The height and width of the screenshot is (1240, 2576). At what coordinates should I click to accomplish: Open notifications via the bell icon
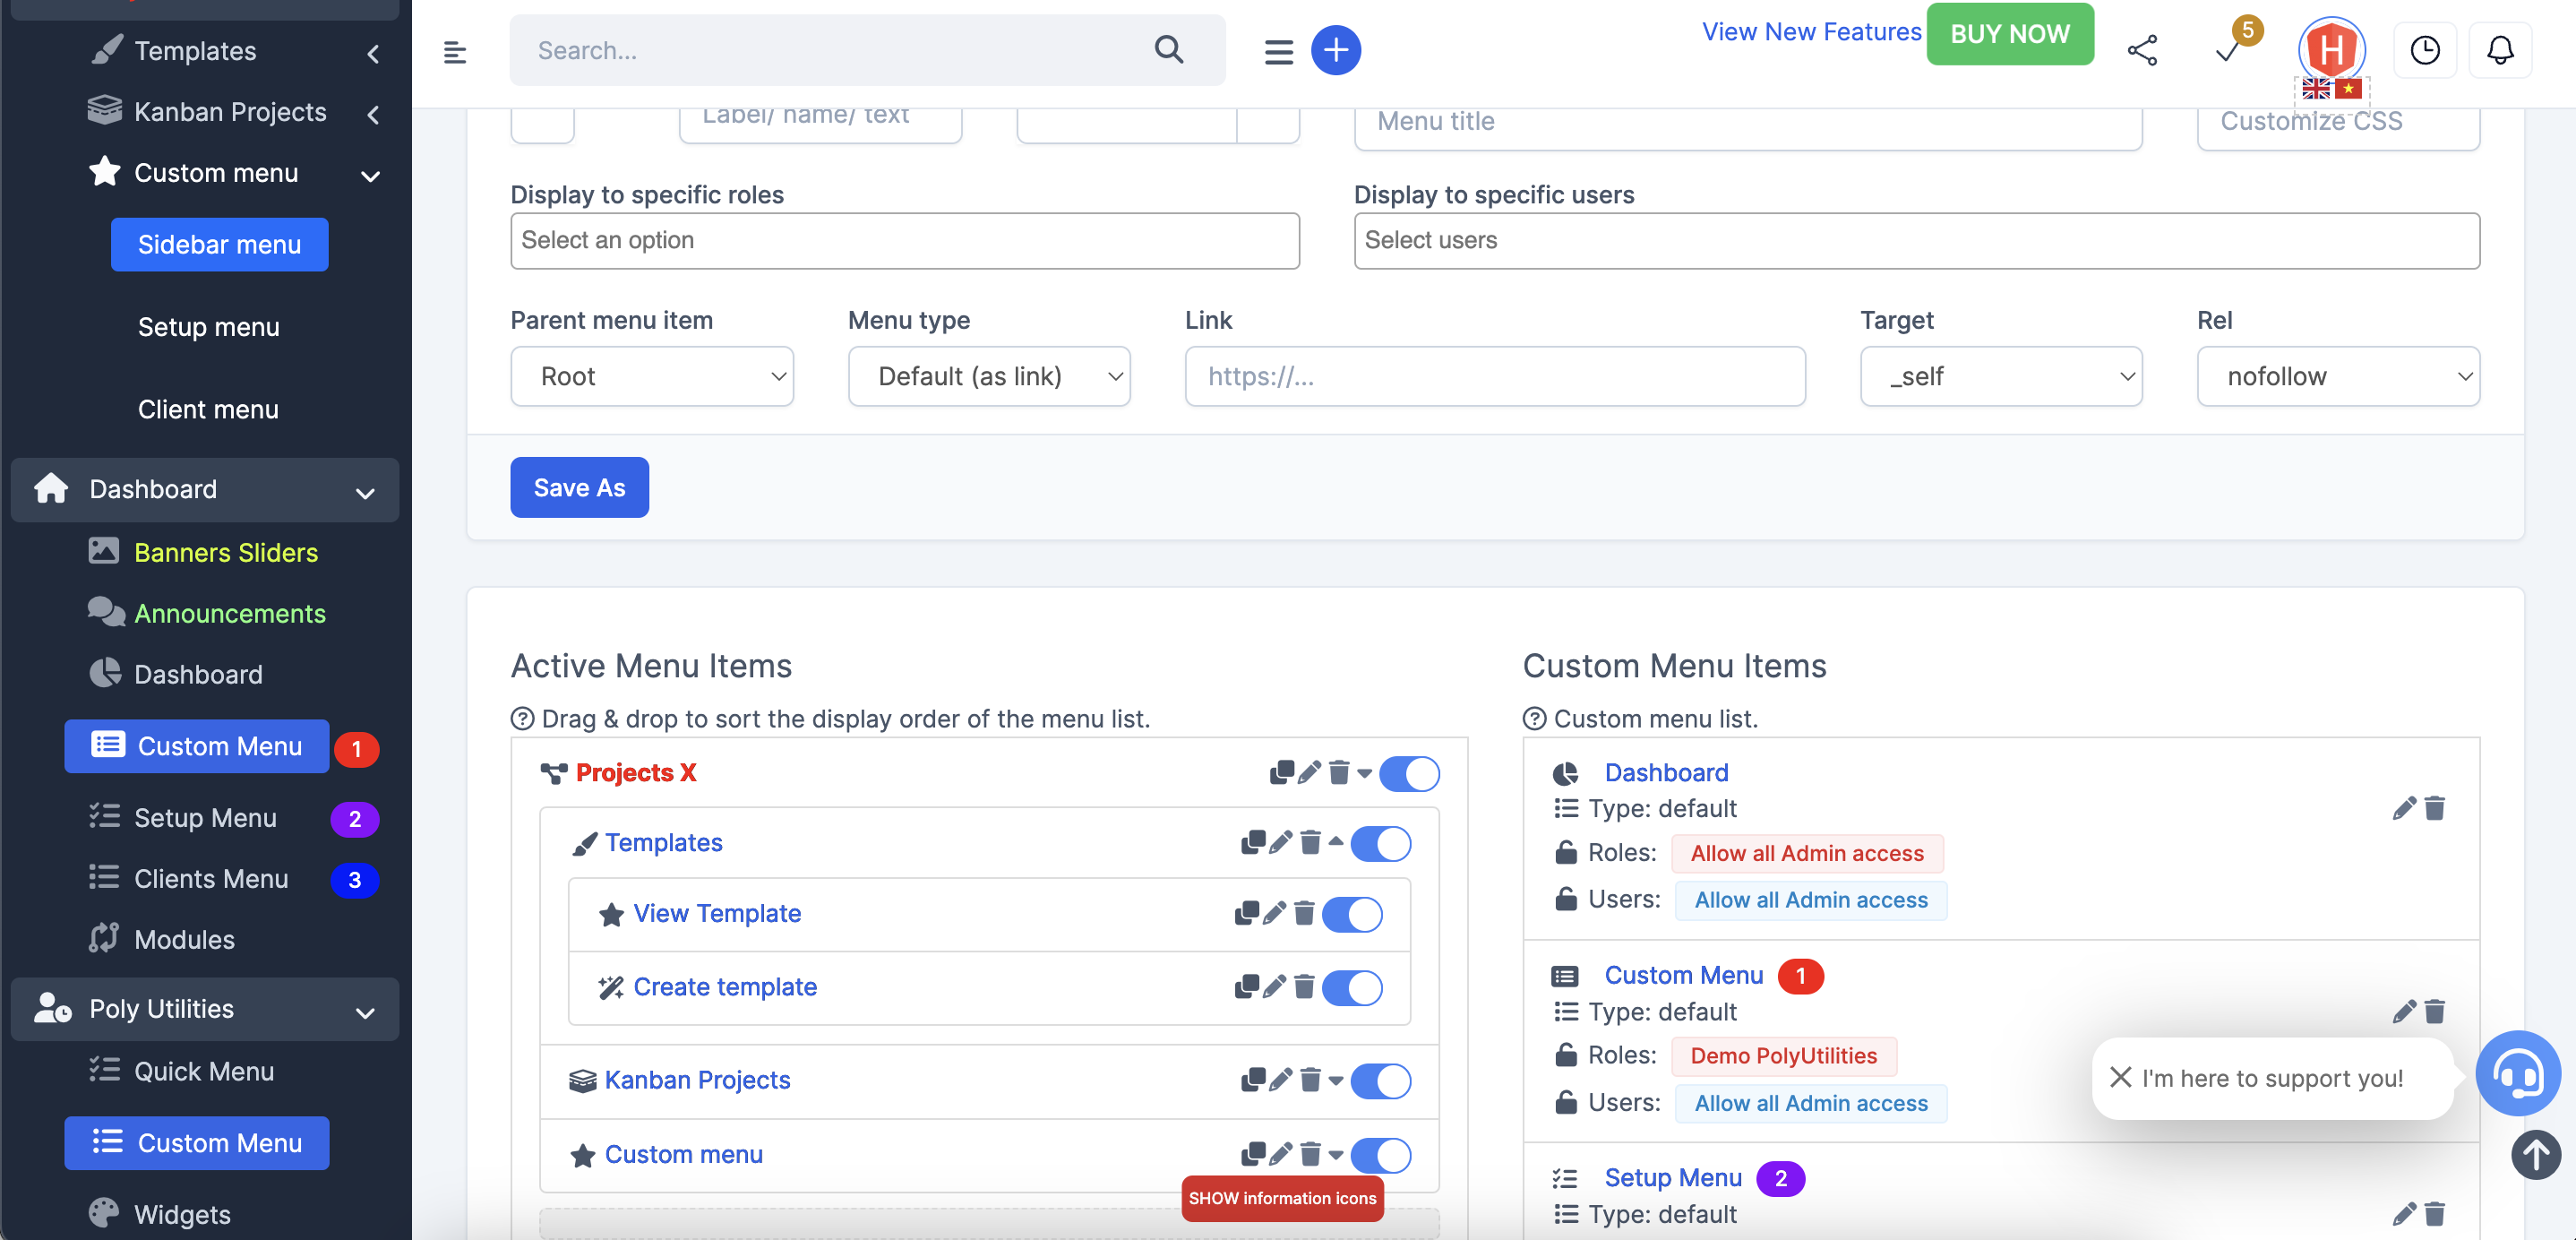(x=2500, y=49)
